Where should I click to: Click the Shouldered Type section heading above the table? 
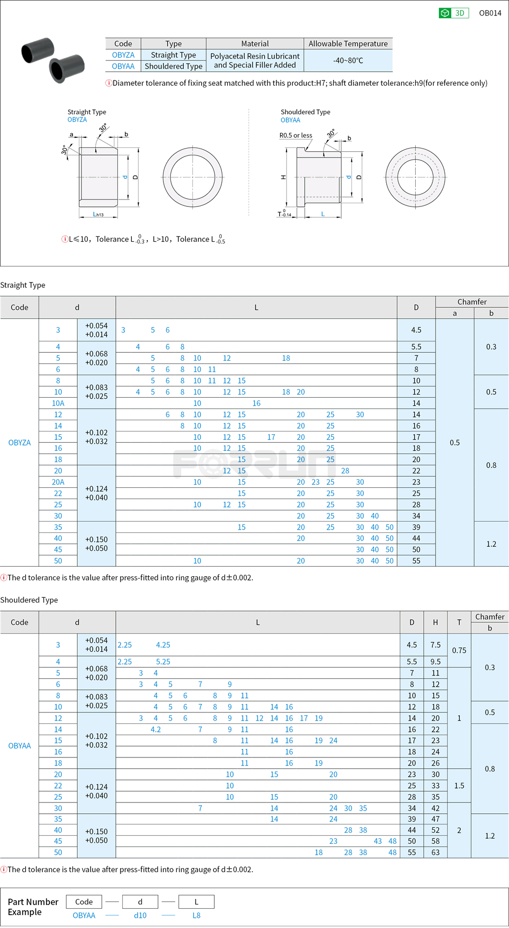29,600
